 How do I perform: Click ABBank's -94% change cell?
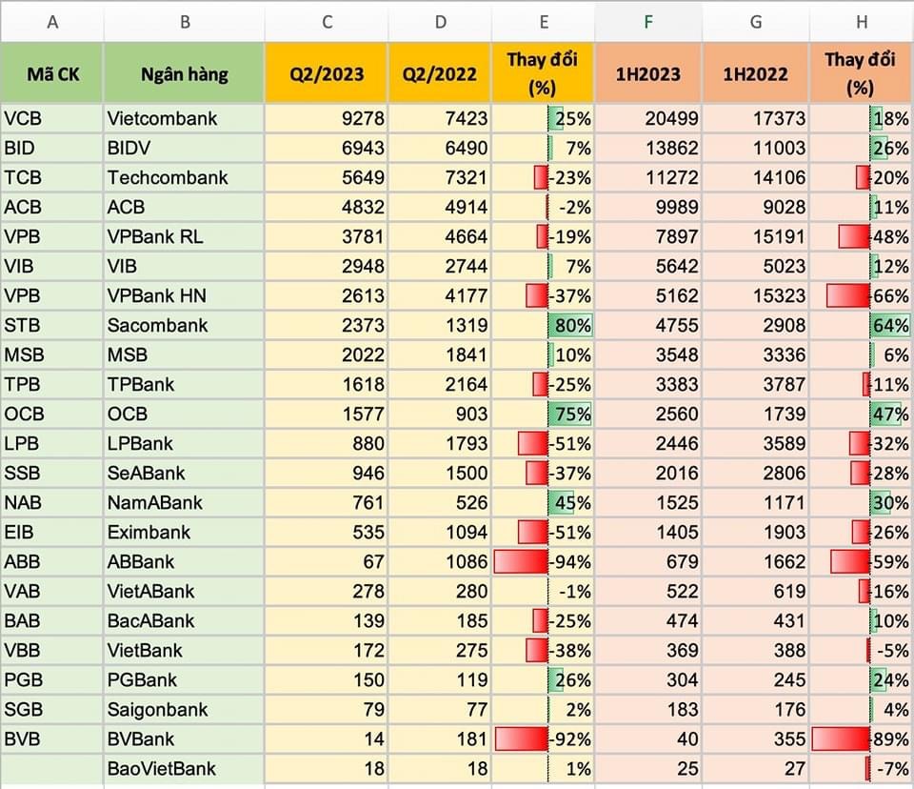[543, 561]
